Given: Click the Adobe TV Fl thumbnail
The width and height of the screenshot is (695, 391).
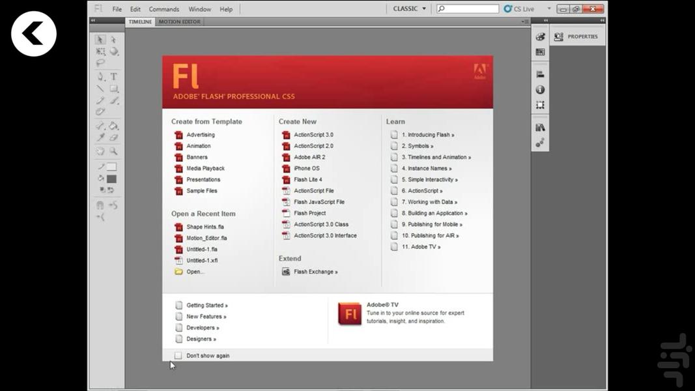Looking at the screenshot, I should pyautogui.click(x=350, y=314).
